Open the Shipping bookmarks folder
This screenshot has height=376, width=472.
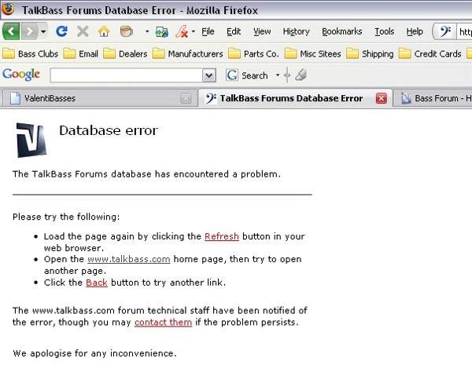pos(370,53)
